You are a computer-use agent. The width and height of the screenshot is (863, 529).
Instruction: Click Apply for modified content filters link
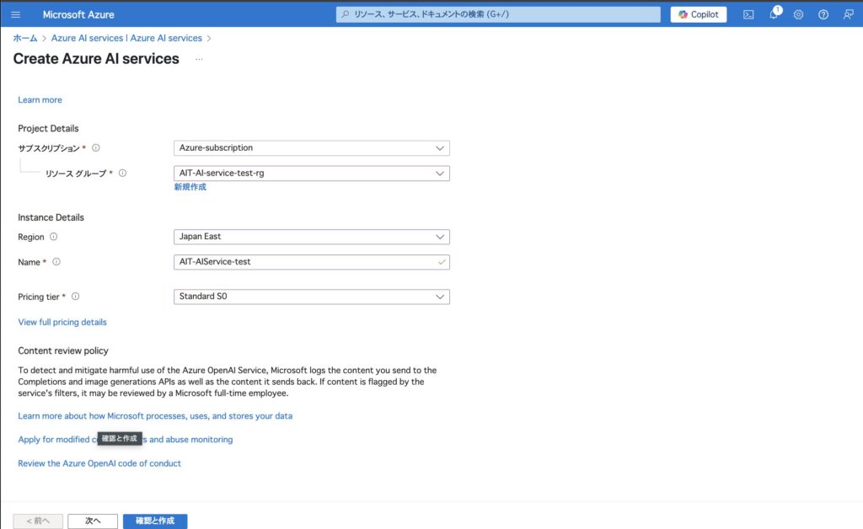point(125,440)
